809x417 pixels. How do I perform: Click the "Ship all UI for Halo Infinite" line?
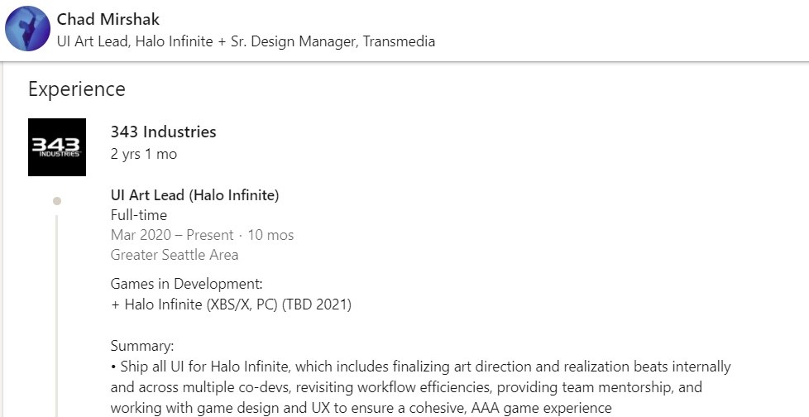point(420,366)
